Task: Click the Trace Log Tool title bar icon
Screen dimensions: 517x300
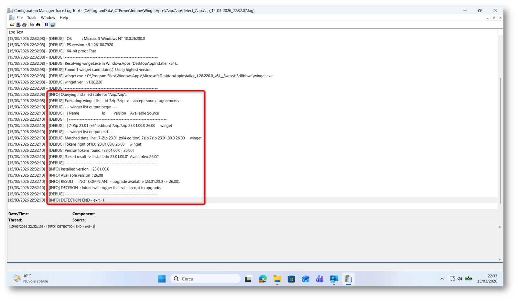Action: click(10, 10)
